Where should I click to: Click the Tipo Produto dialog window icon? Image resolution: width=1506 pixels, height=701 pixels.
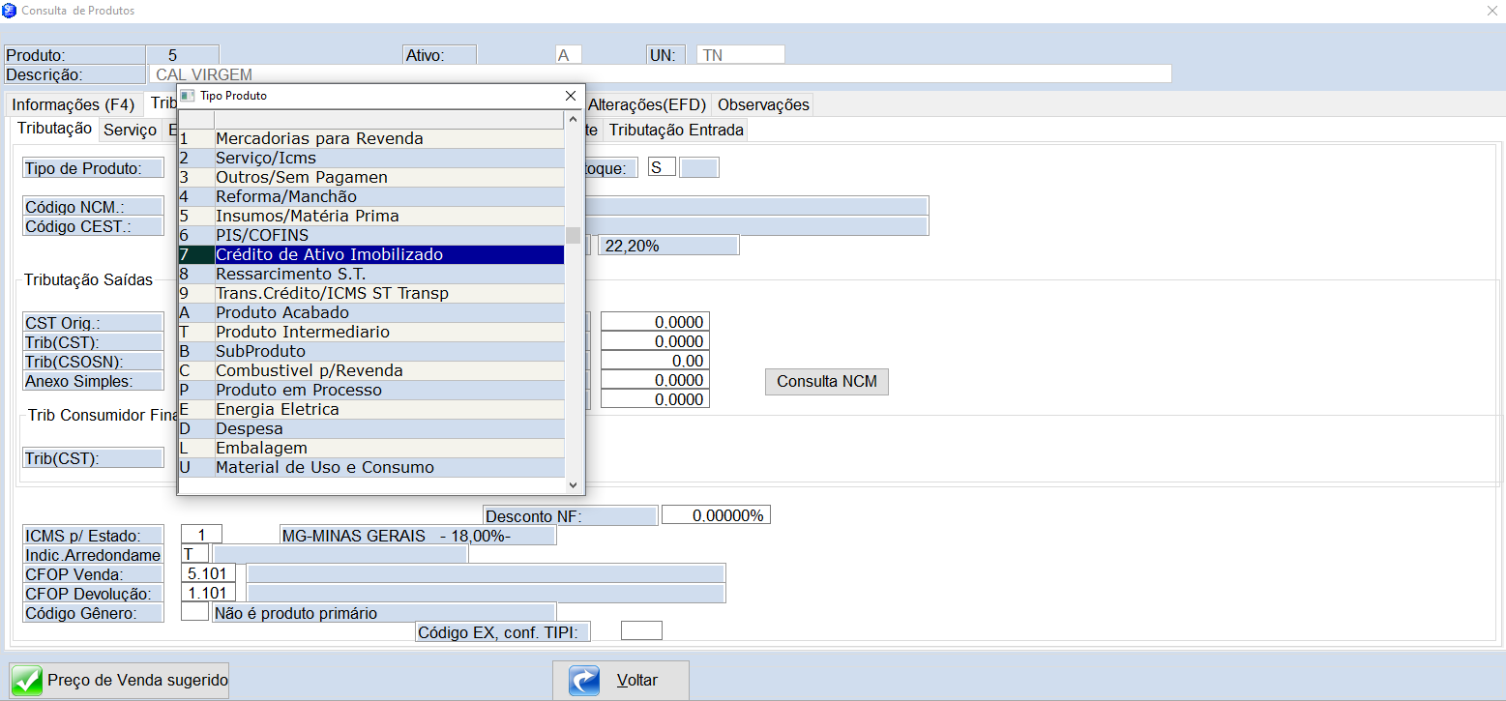point(188,96)
